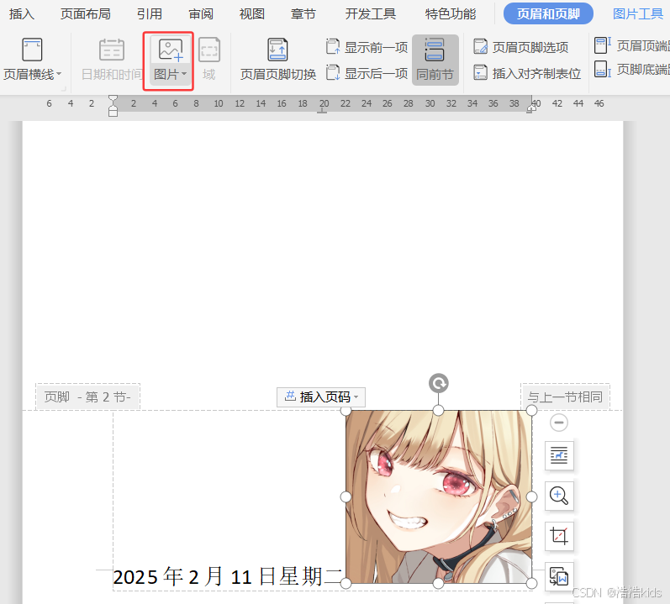Screen dimensions: 670x604
Task: Click the 页眉页脚切换 icon
Action: click(277, 50)
